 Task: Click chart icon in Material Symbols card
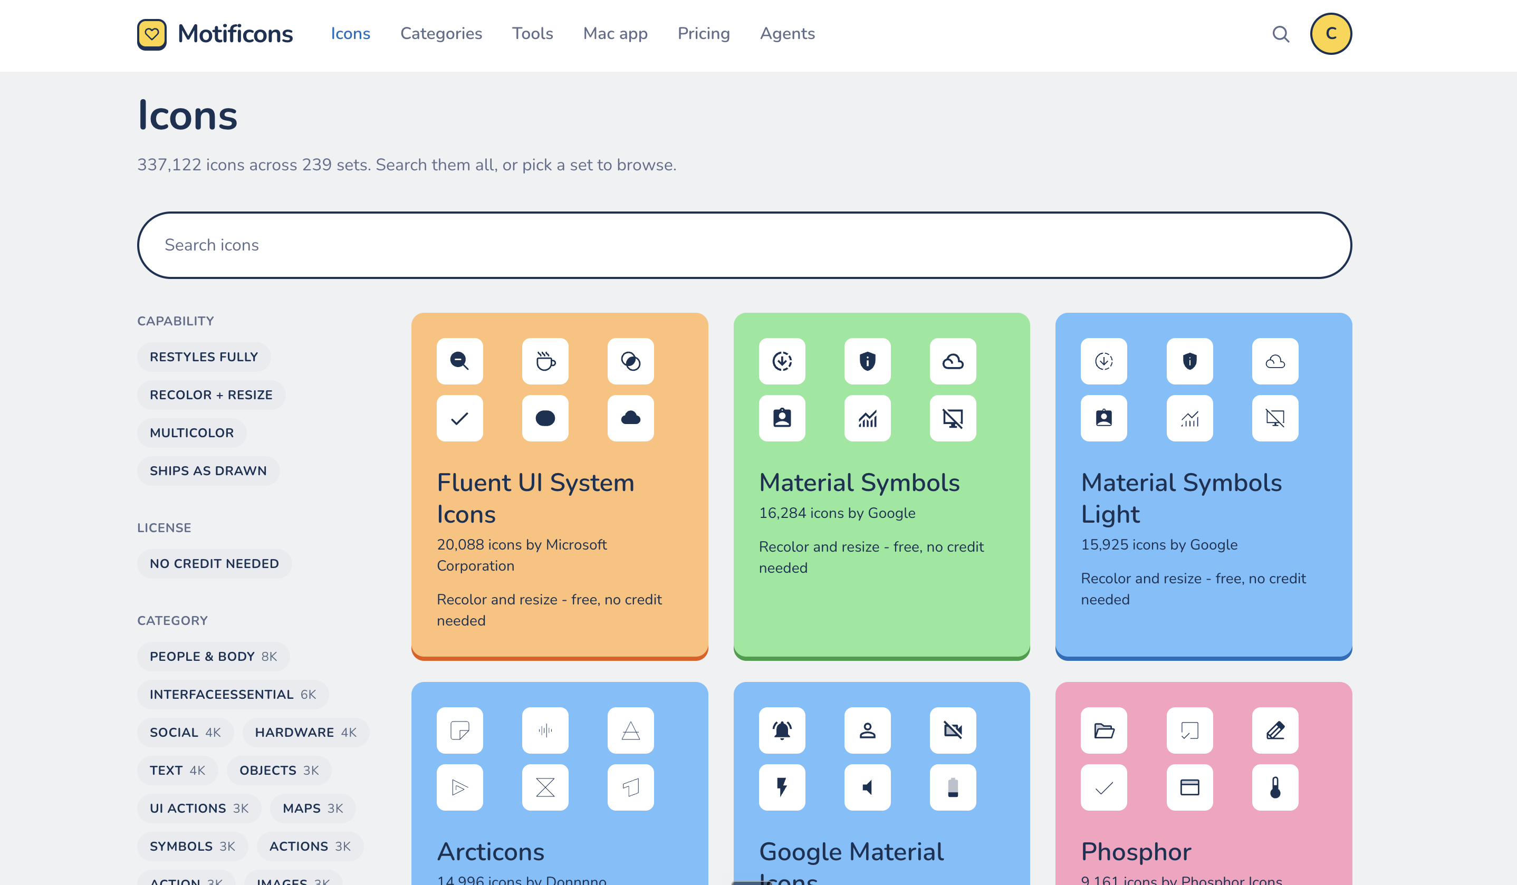tap(868, 418)
